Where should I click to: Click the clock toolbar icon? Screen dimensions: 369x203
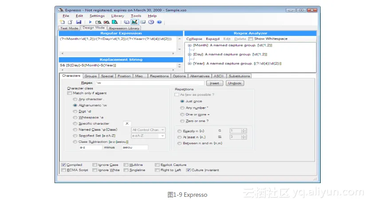pos(151,22)
